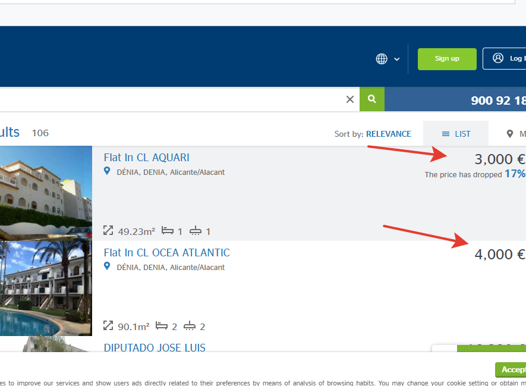Screen dimensions: 526x386
Task: Clear the search field with X
Action: click(350, 99)
